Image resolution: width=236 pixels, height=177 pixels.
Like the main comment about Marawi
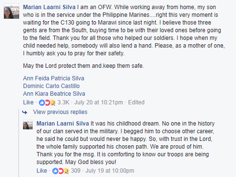(28, 102)
